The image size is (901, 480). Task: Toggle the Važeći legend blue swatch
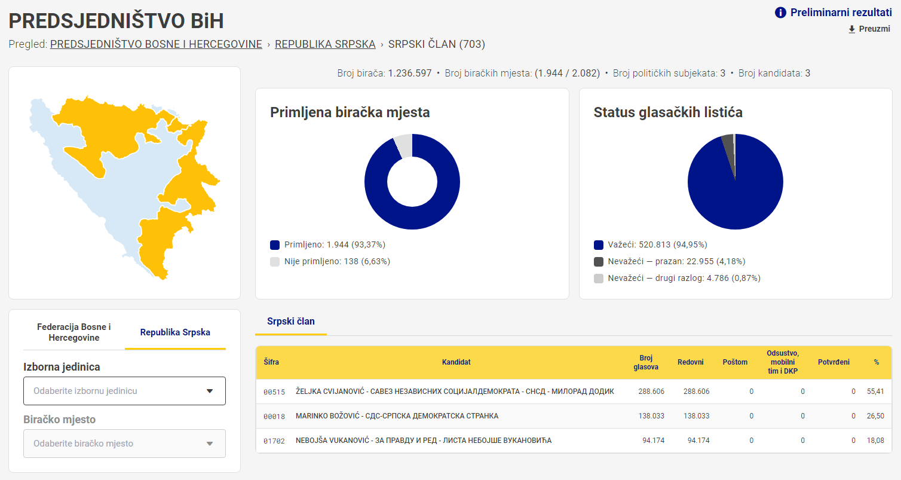(x=599, y=244)
